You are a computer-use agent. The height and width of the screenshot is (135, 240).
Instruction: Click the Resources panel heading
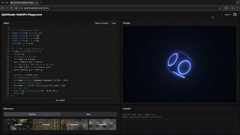[x=8, y=109]
